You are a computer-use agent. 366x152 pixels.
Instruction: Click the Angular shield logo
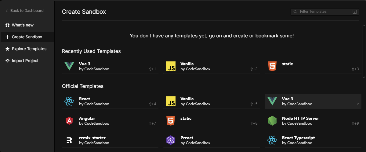[x=69, y=121]
